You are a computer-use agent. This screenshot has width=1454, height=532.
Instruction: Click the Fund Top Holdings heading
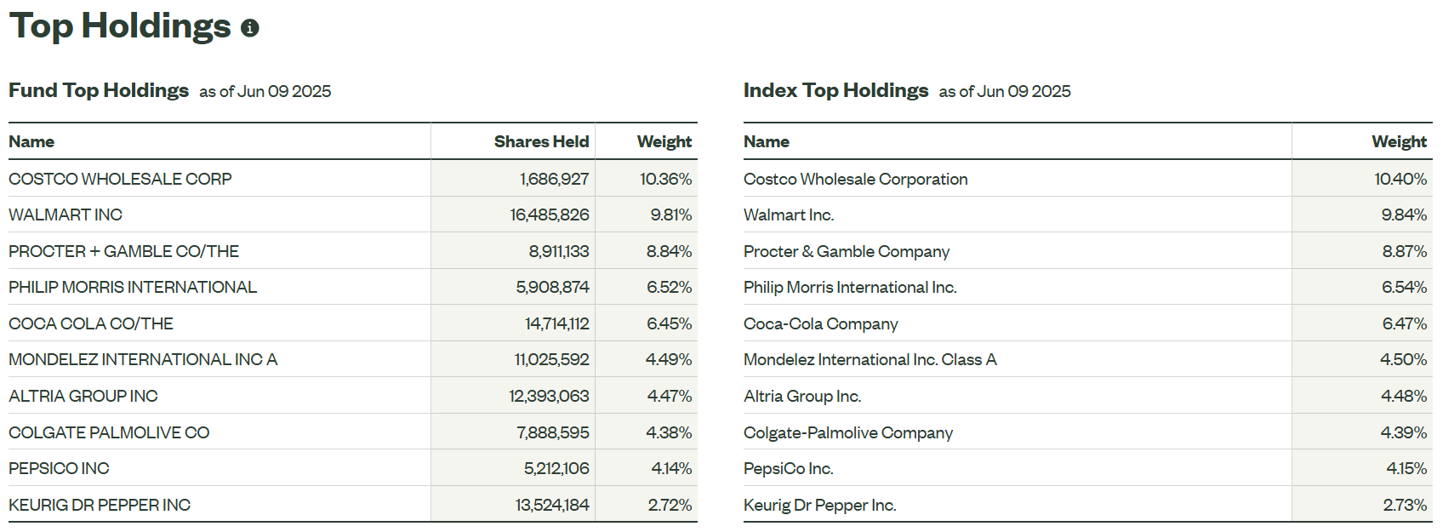point(99,90)
